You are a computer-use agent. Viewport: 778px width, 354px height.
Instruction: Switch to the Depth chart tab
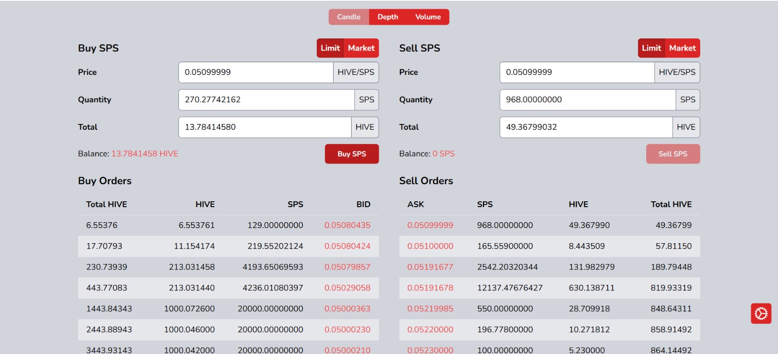point(388,17)
